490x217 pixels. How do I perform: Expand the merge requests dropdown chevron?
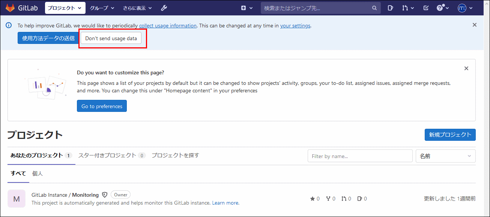point(412,8)
